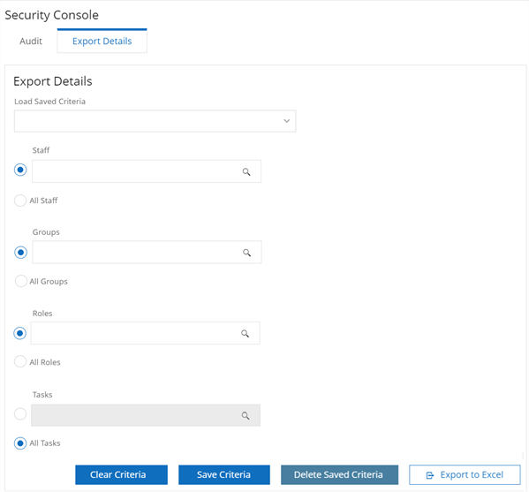Click the Roles field search magnifier icon
The width and height of the screenshot is (529, 492).
click(x=245, y=333)
